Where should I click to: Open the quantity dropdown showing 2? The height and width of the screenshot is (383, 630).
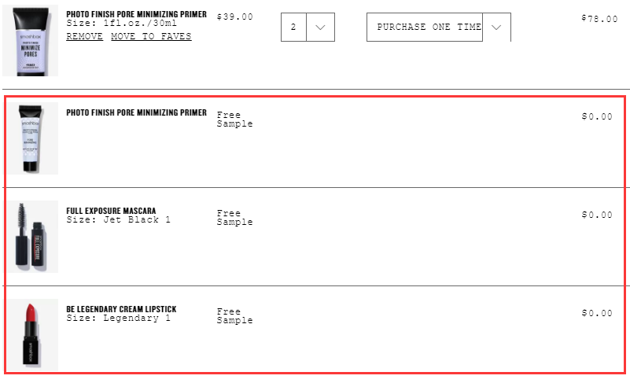(x=308, y=27)
